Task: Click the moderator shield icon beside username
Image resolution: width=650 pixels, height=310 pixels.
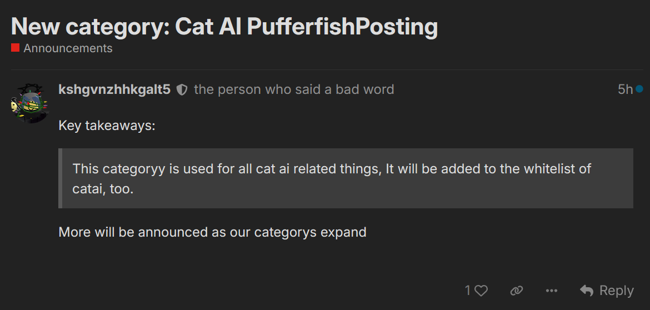Action: [x=182, y=89]
